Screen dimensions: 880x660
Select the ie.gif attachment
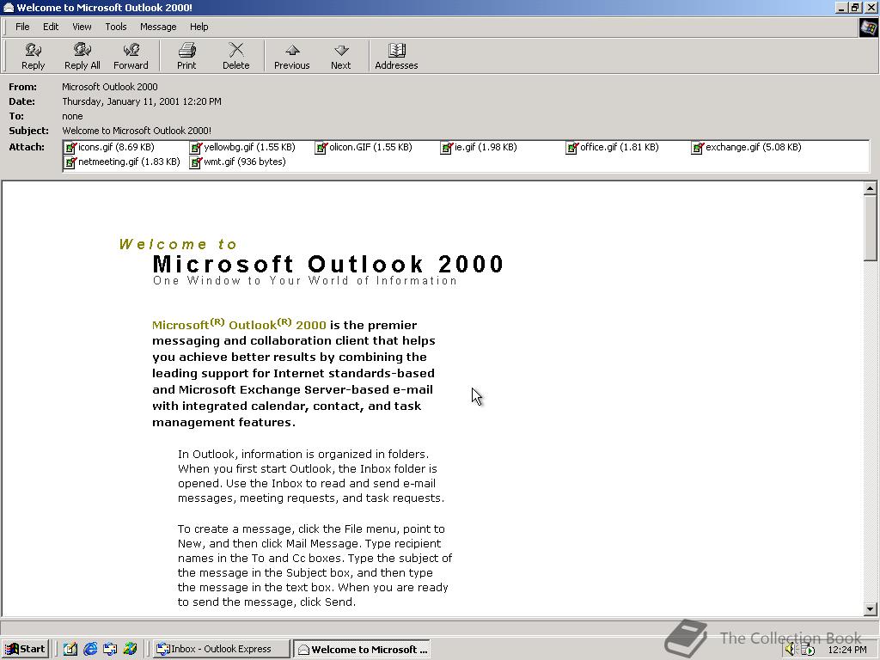click(x=479, y=147)
